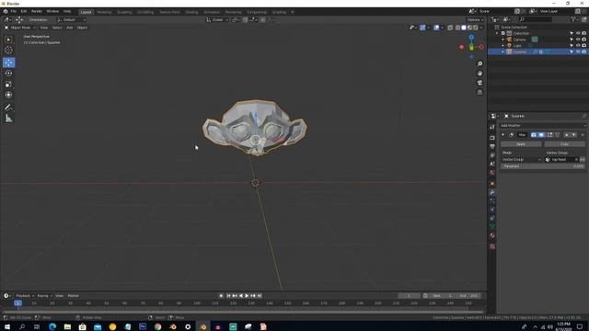Select the Annotate pencil tool
The height and width of the screenshot is (331, 589).
(8, 108)
